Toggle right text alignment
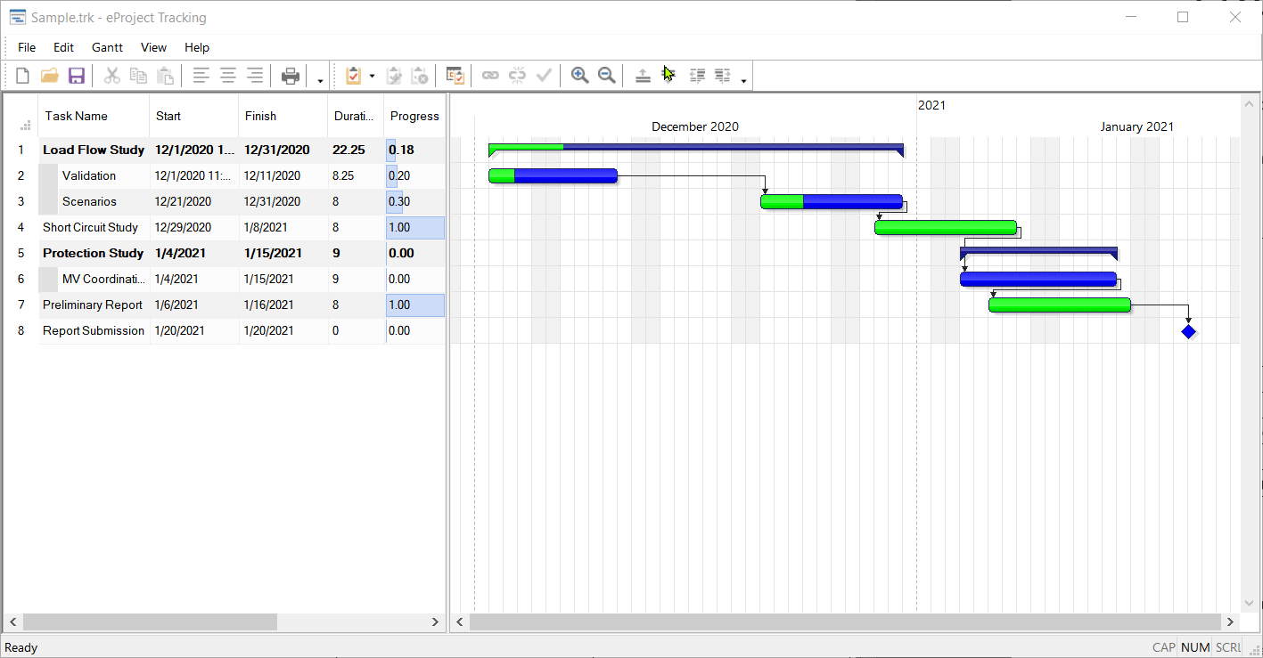The height and width of the screenshot is (658, 1263). [254, 75]
